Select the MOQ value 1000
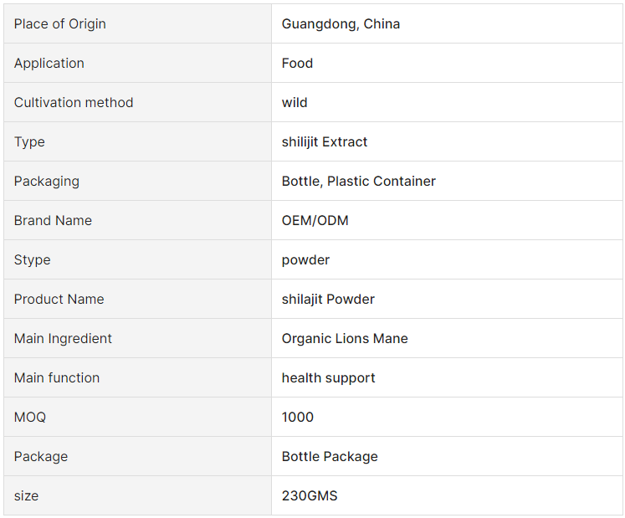Image resolution: width=625 pixels, height=518 pixels. coord(298,417)
